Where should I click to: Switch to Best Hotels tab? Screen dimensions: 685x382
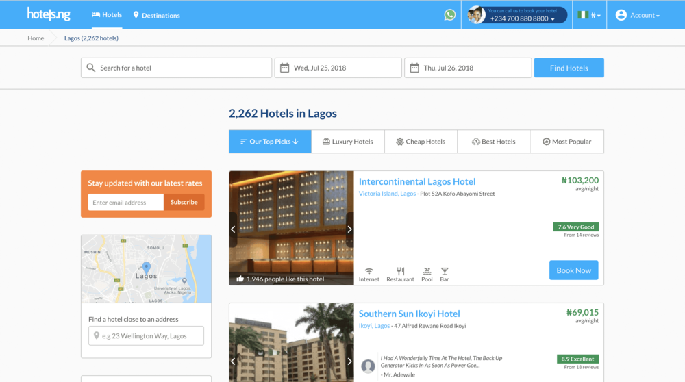(494, 142)
